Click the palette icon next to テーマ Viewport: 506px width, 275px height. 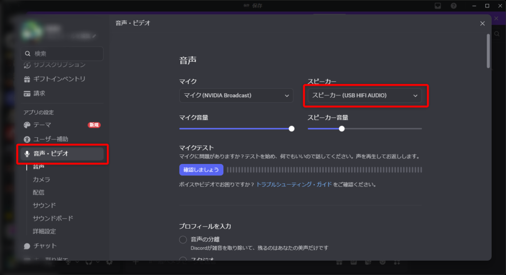27,125
